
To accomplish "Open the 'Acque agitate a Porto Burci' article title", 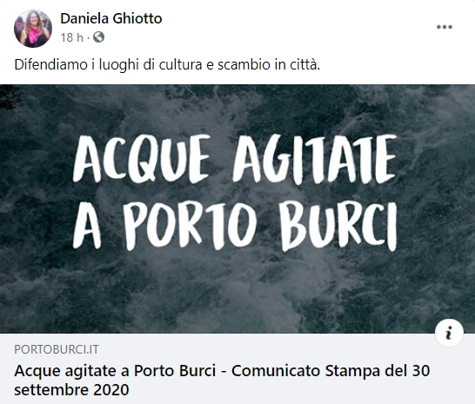I will pyautogui.click(x=115, y=370).
